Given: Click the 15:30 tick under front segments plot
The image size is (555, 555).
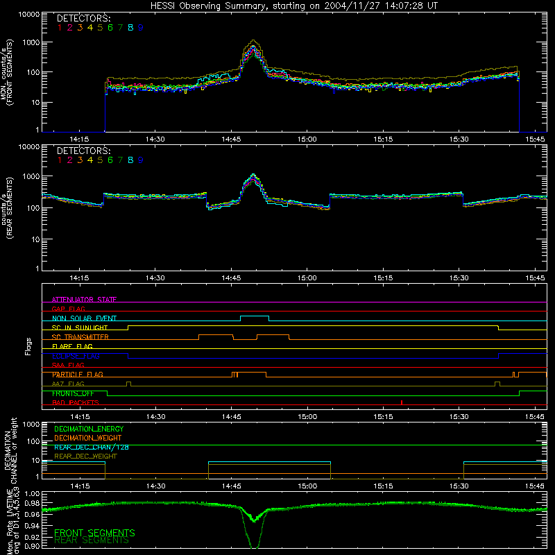Looking at the screenshot, I should click(x=459, y=139).
